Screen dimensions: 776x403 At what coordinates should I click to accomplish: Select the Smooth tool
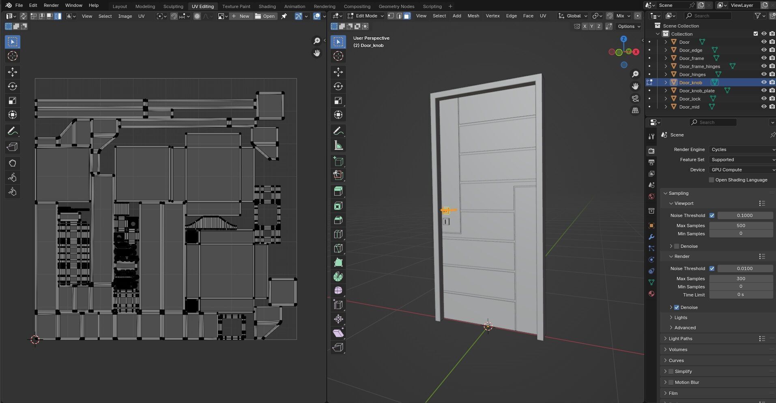tap(338, 291)
